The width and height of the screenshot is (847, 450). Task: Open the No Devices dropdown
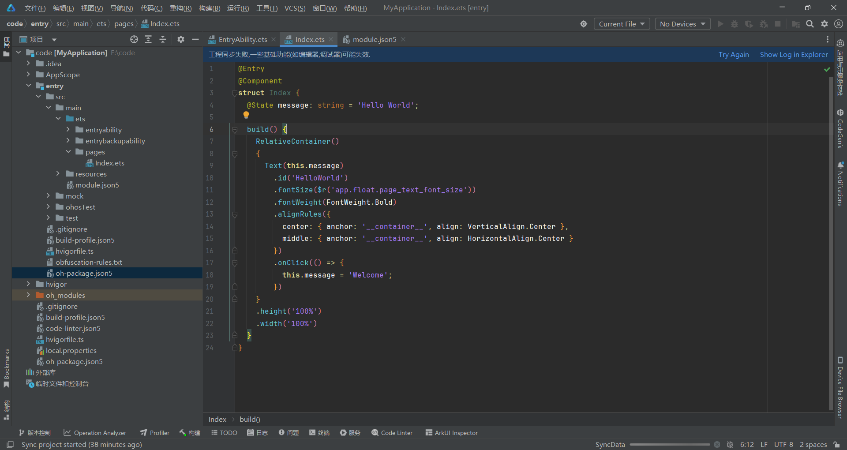[682, 24]
